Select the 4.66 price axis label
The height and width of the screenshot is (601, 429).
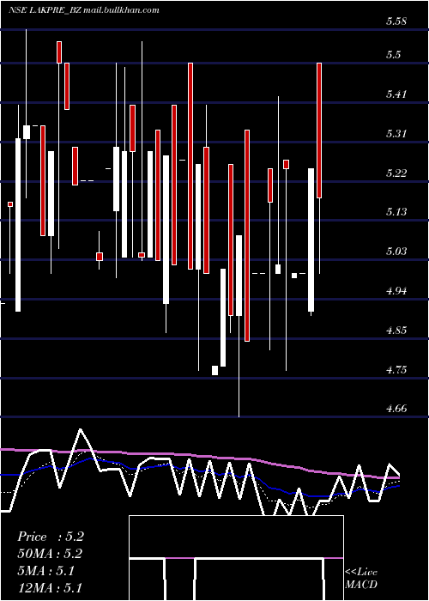pos(396,409)
